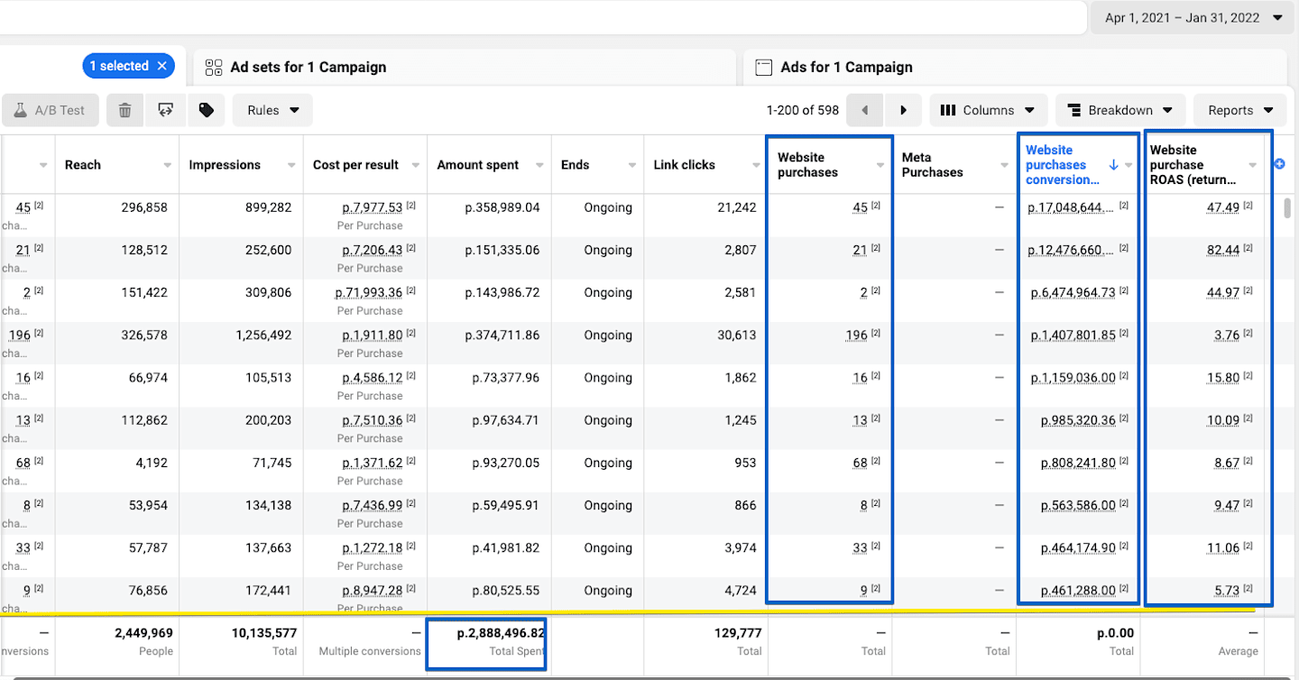1299x680 pixels.
Task: Open Impressions column header menu arrow
Action: (291, 165)
